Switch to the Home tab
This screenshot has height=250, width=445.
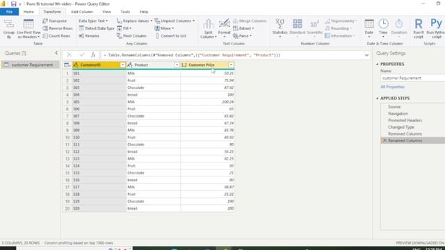click(x=29, y=12)
